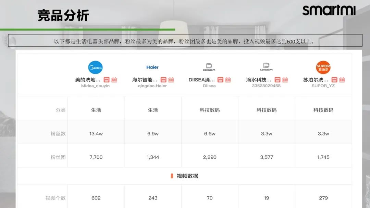Click the 70 video count
Screen dimensions: 370x208
210,198
